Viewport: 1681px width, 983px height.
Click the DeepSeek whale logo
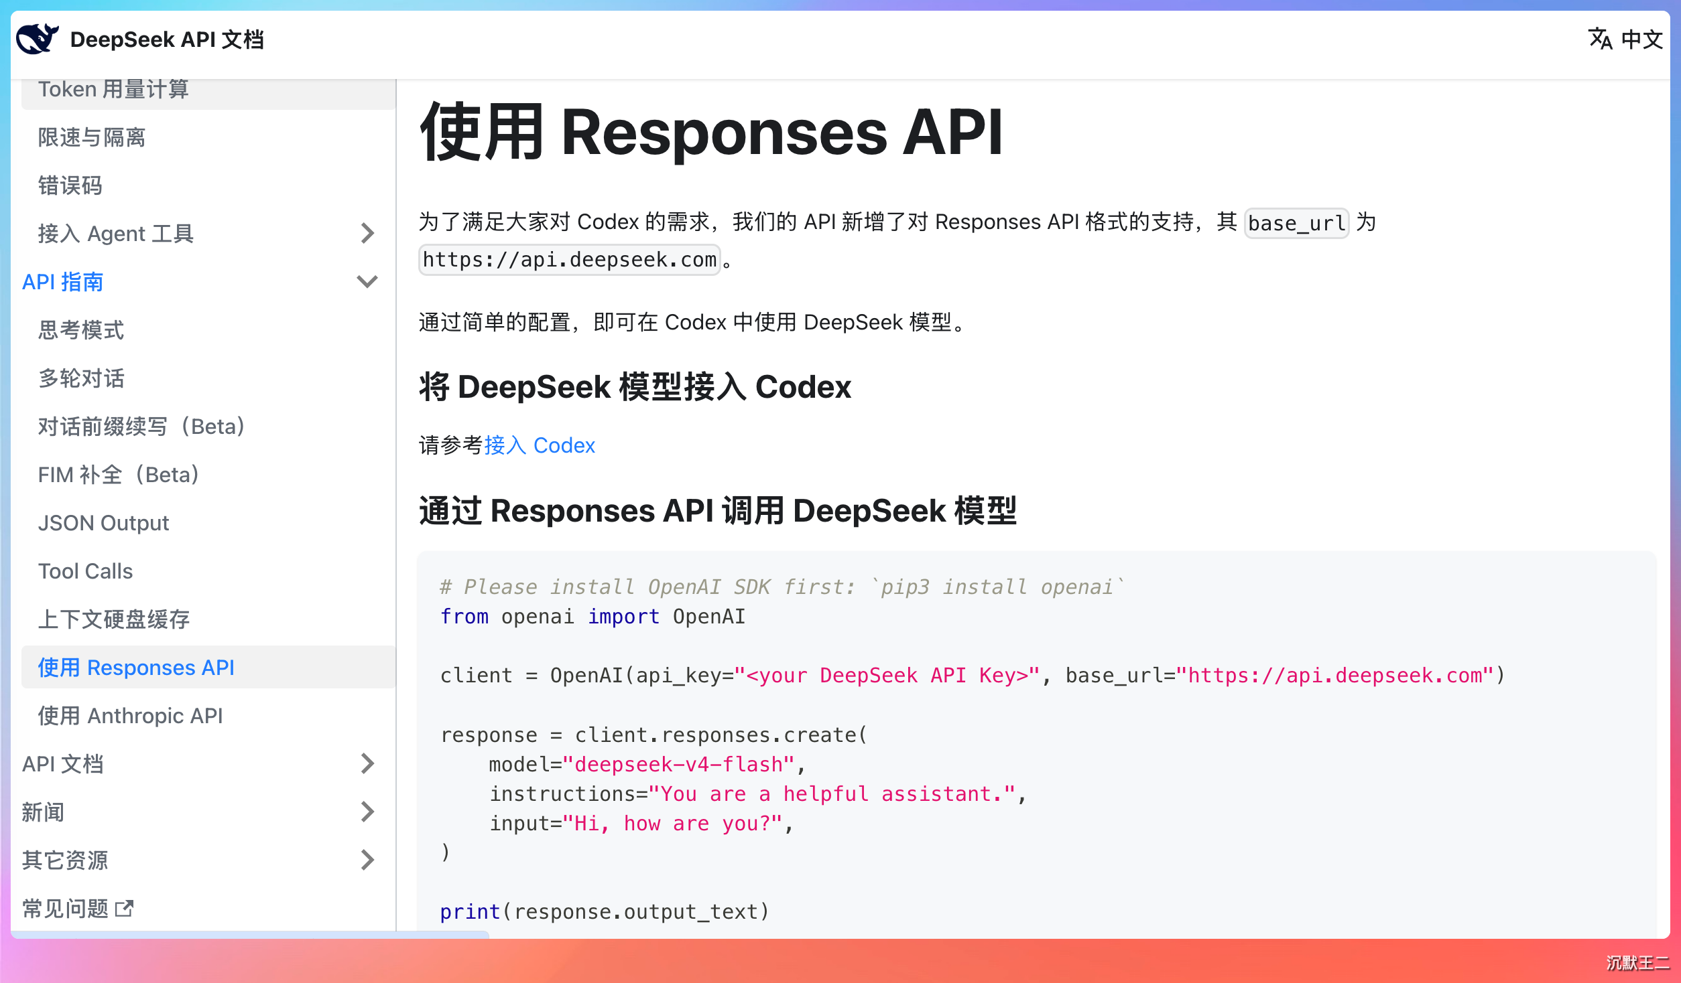(x=38, y=39)
